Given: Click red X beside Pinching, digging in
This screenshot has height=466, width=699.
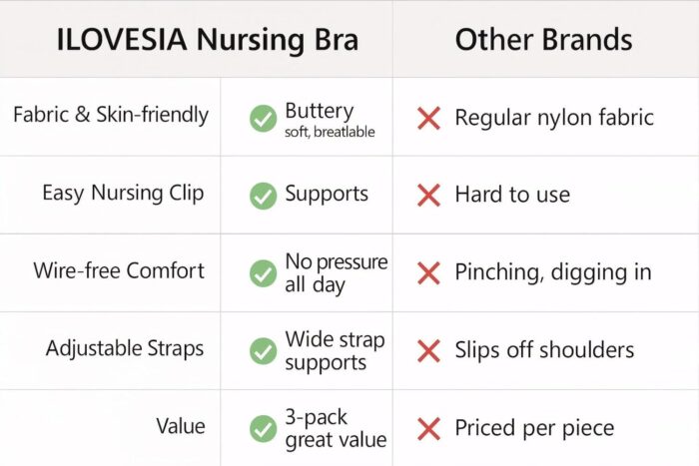Looking at the screenshot, I should tap(428, 273).
